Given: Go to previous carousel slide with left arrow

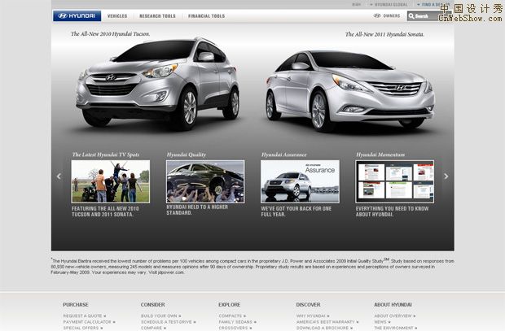Looking at the screenshot, I should 59,176.
